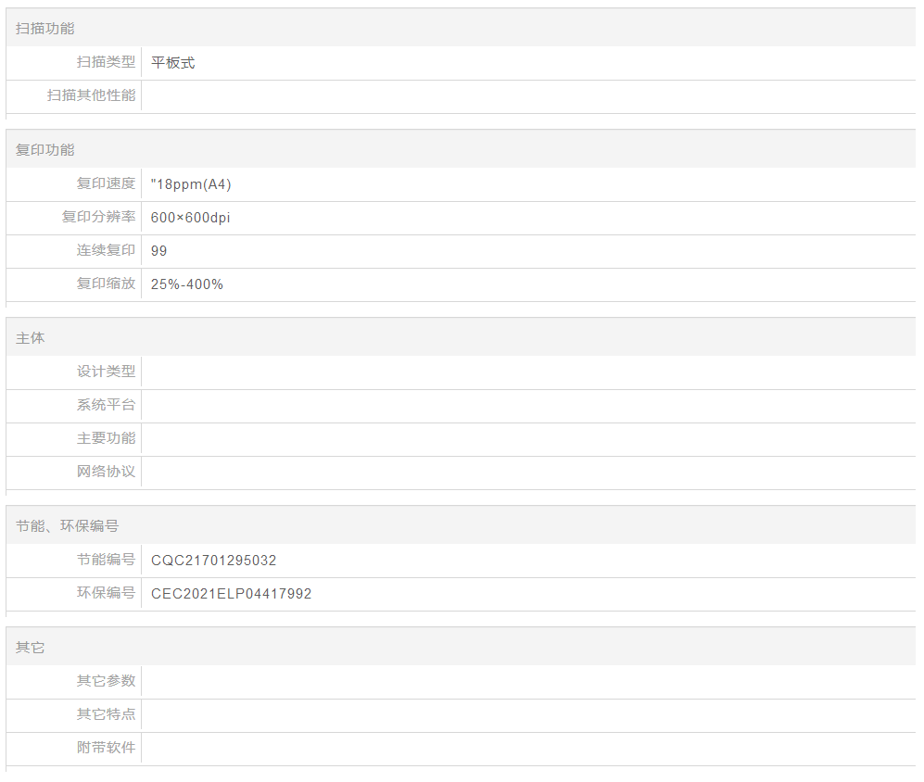Select the 系统平台 row label
The height and width of the screenshot is (782, 924).
[x=106, y=405]
